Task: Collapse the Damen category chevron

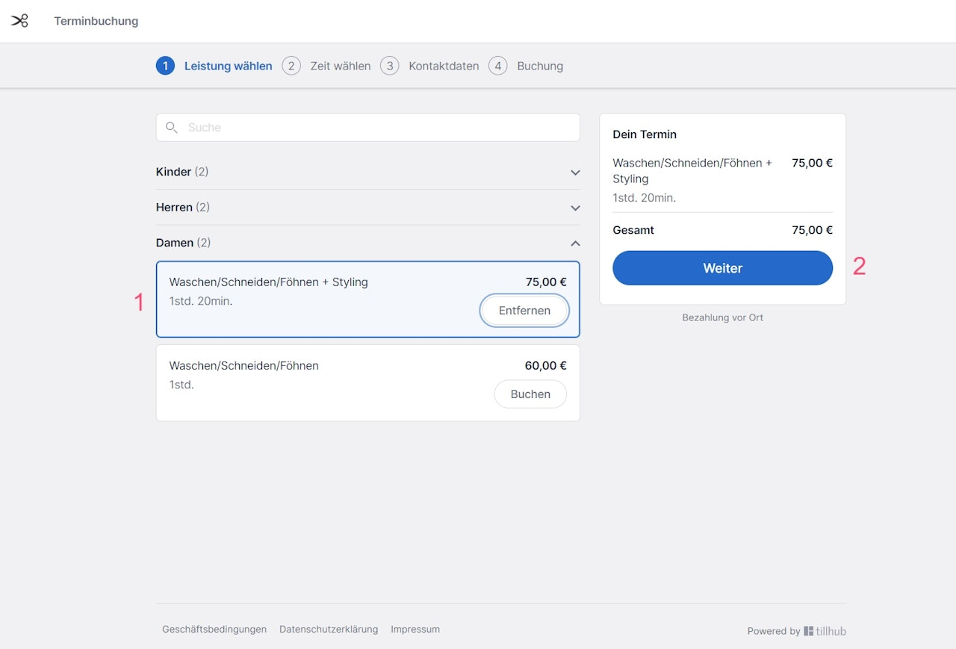Action: [x=575, y=243]
